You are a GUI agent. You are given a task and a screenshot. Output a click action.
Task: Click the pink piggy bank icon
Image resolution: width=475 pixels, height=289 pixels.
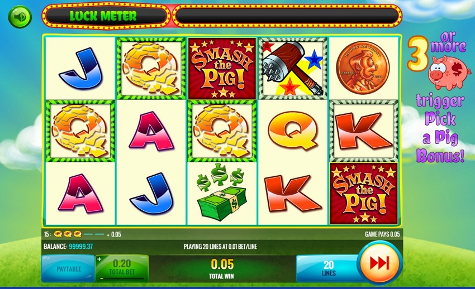tap(449, 73)
